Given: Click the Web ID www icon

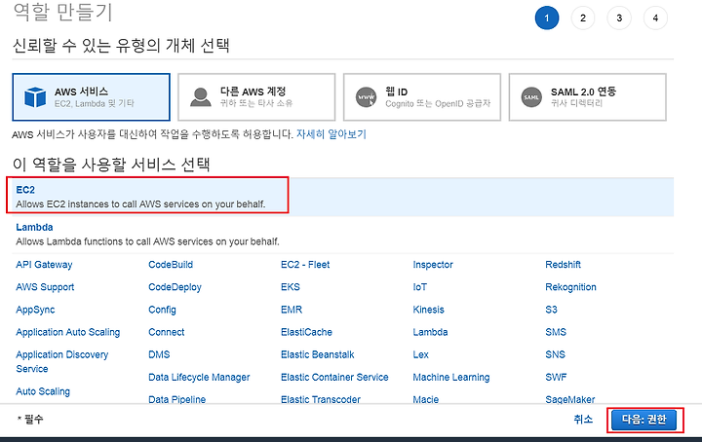Looking at the screenshot, I should click(x=367, y=97).
